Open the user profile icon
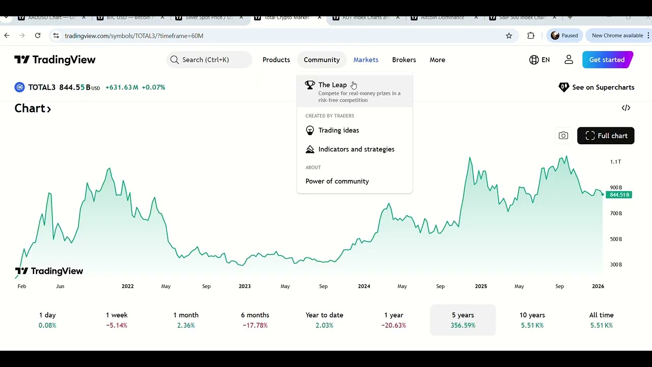652x367 pixels. point(569,60)
